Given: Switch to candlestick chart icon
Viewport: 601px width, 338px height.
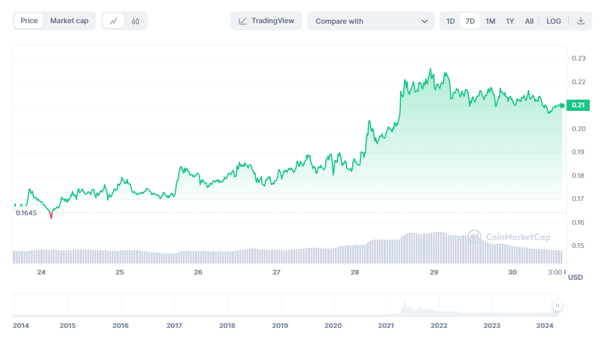Looking at the screenshot, I should pos(135,21).
